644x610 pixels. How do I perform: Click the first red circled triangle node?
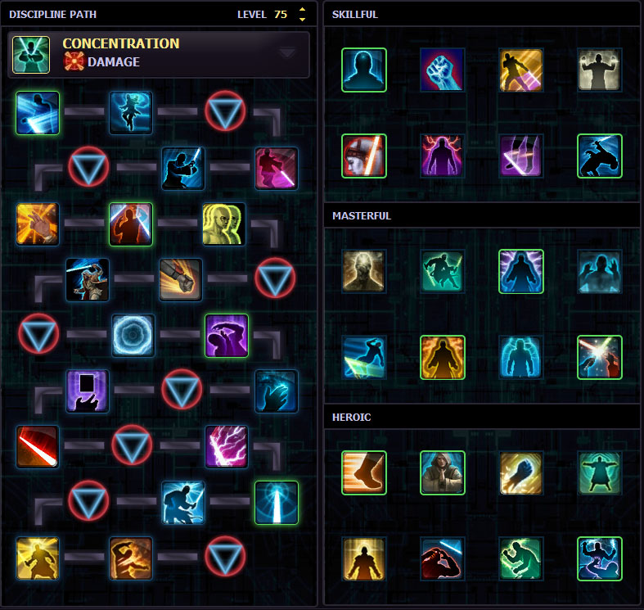coord(225,111)
